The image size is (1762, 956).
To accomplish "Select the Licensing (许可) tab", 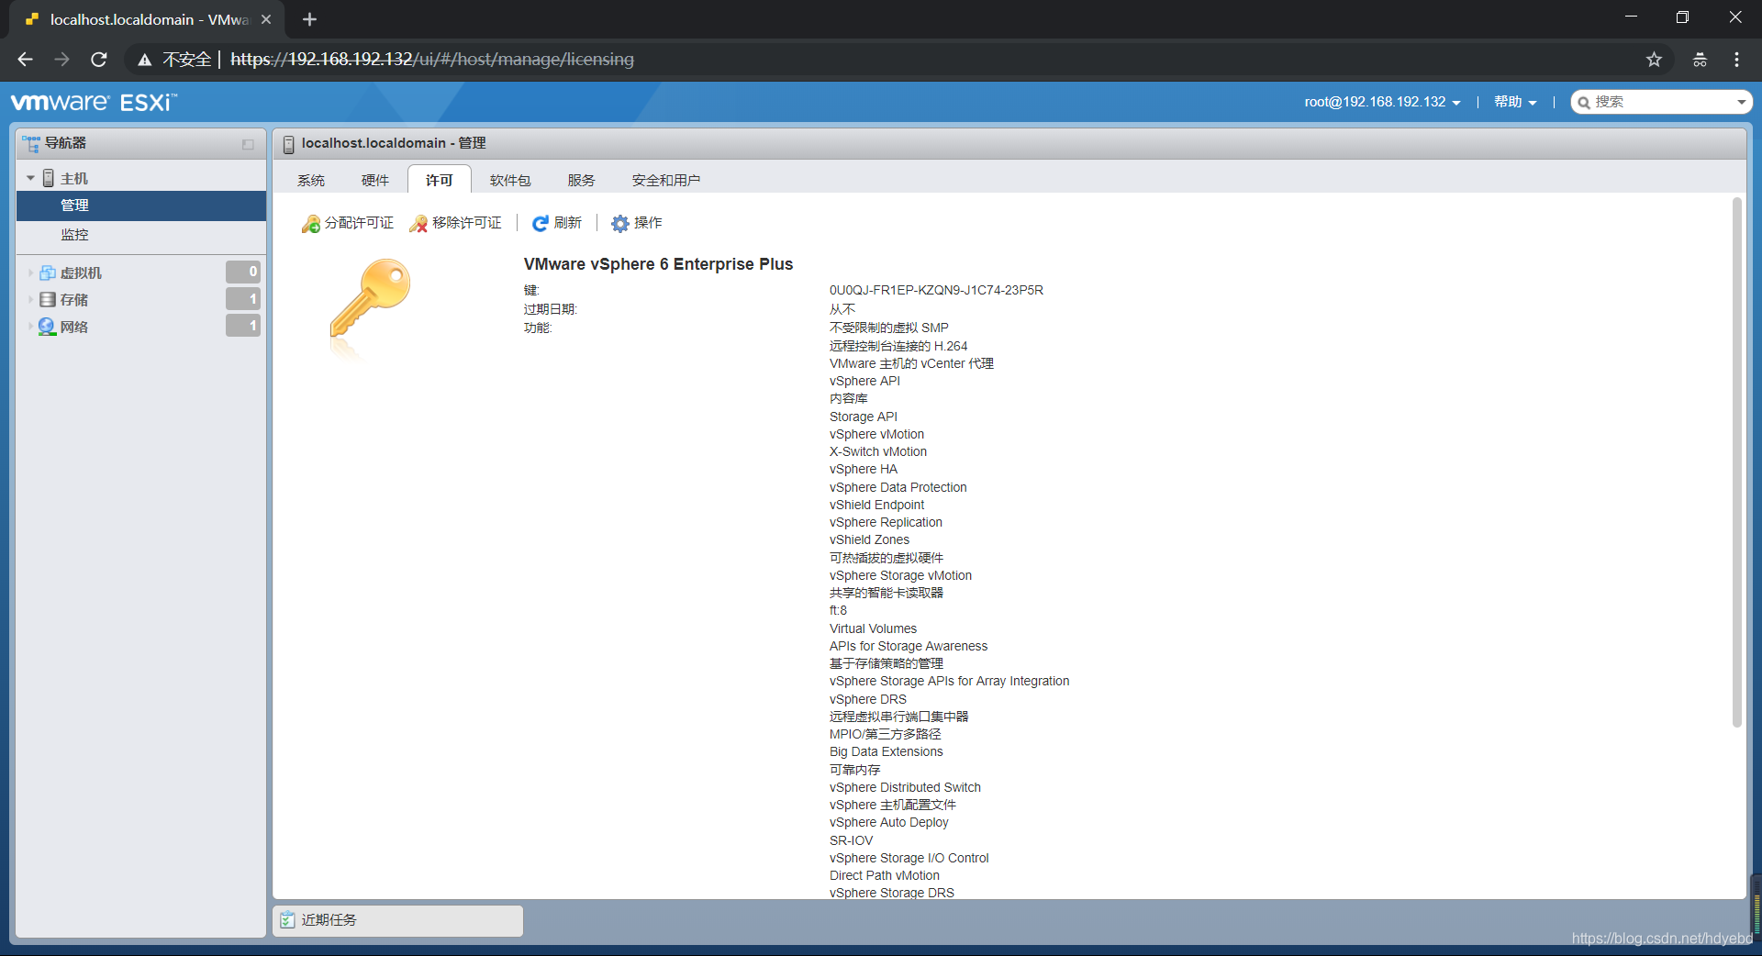I will pyautogui.click(x=440, y=180).
